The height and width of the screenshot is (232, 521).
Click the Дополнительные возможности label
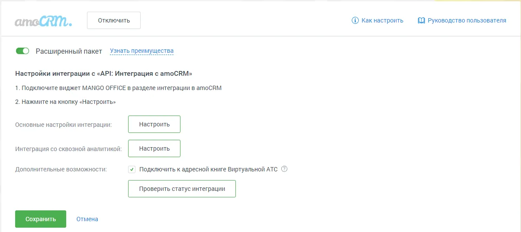[61, 169]
